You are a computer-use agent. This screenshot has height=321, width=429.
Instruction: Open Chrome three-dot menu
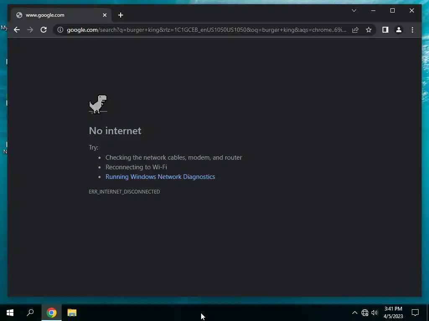click(x=412, y=30)
